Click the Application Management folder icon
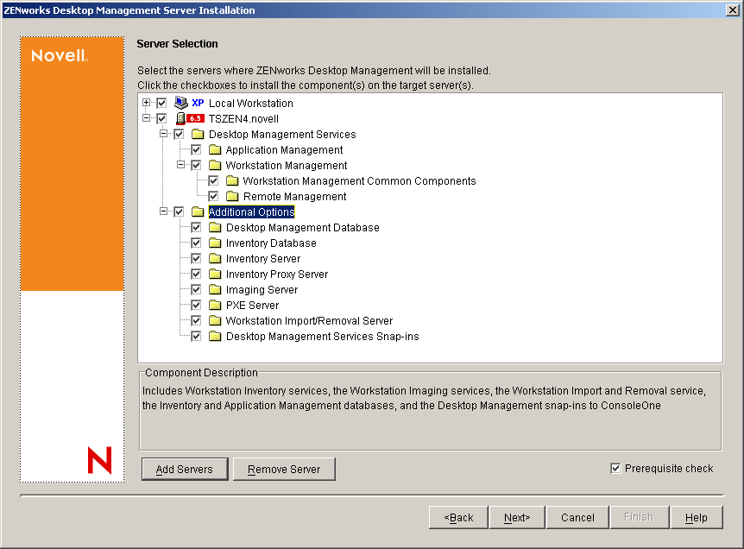Viewport: 744px width, 549px height. [x=215, y=149]
